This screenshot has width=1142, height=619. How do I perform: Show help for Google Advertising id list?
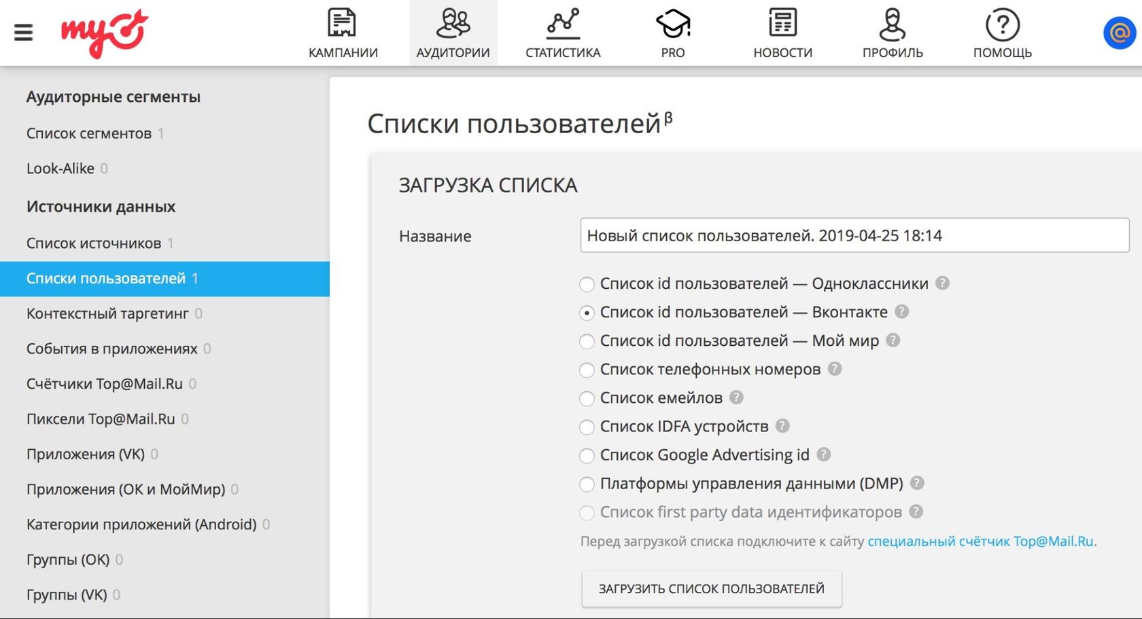tap(824, 455)
